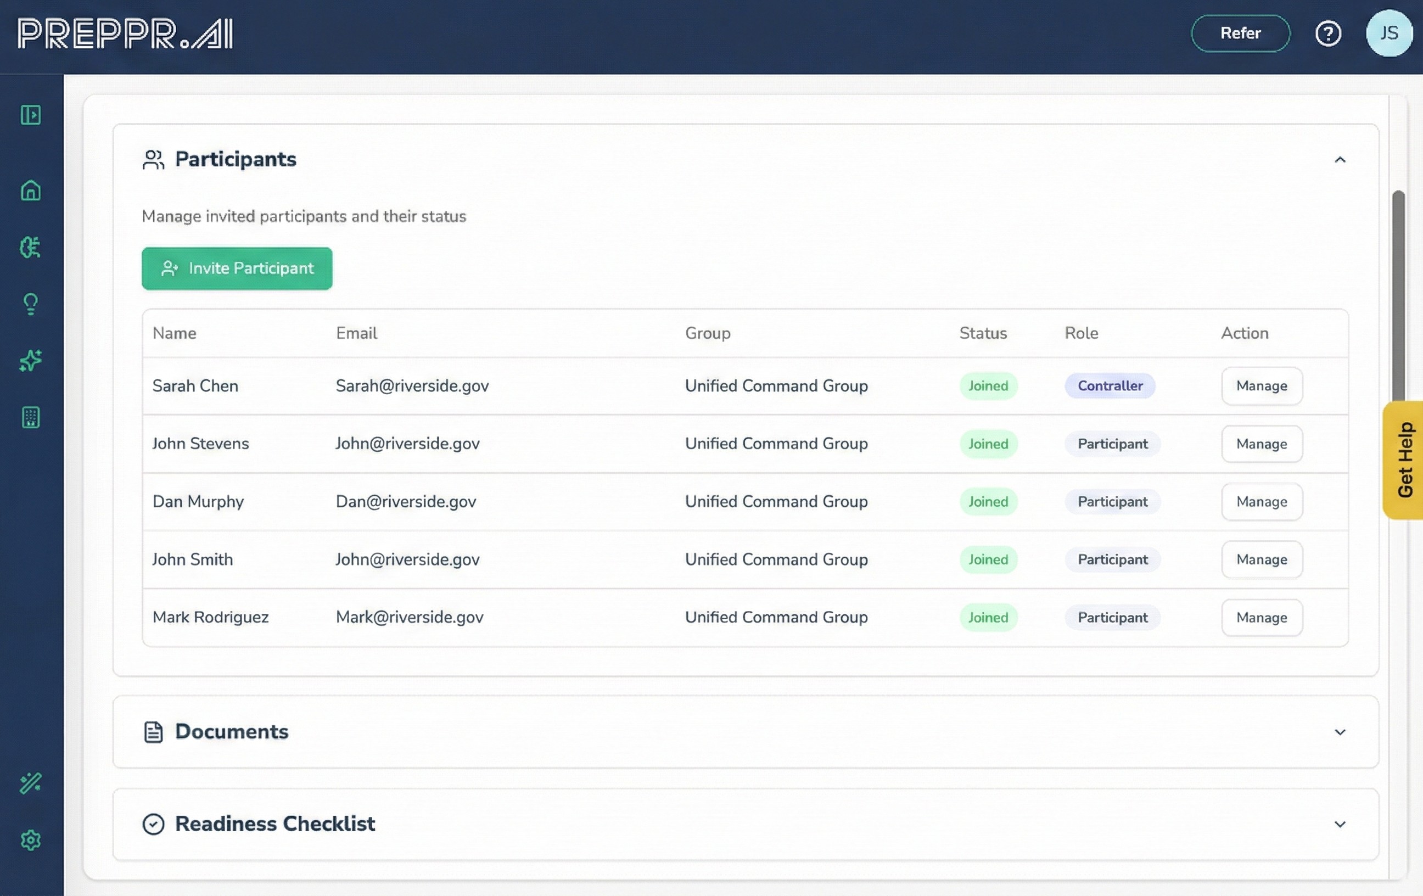Expand the sidebar panel toggle icon
Screen dimensions: 1423x896
(x=31, y=115)
